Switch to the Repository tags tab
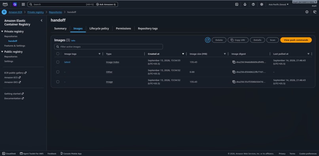This screenshot has width=319, height=156. point(148,29)
